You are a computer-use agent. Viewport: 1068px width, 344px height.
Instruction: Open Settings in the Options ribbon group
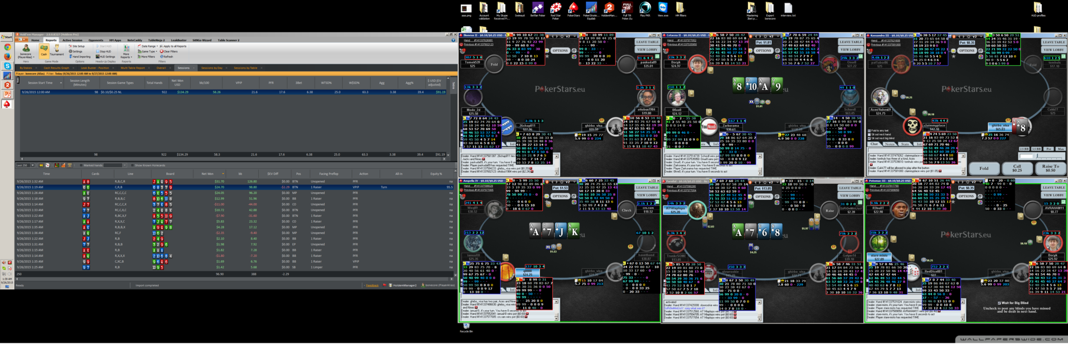[x=76, y=51]
